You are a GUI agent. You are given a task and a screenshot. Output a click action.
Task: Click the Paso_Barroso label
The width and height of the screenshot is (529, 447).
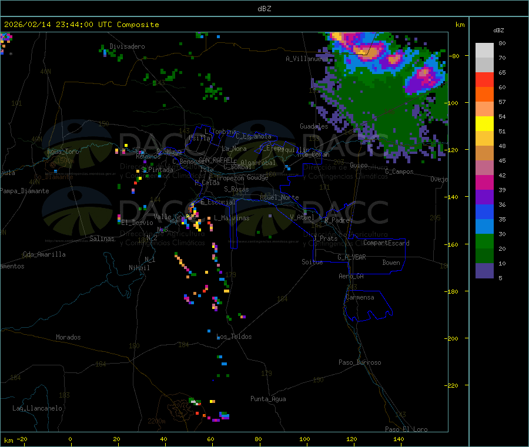click(x=360, y=362)
